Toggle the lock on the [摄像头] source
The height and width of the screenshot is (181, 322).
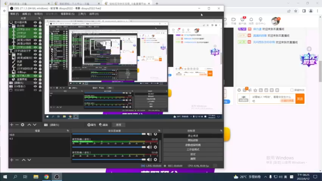pos(40,83)
